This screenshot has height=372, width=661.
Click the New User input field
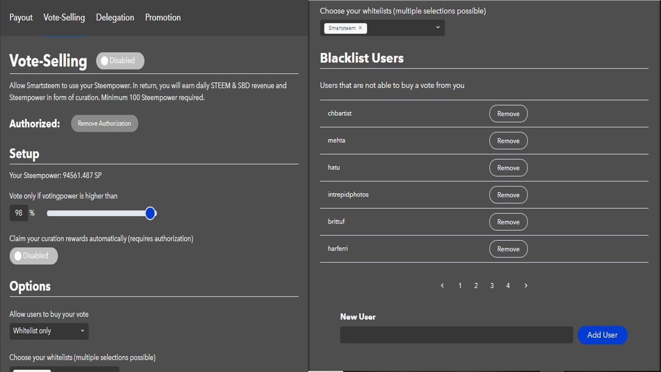pyautogui.click(x=456, y=335)
